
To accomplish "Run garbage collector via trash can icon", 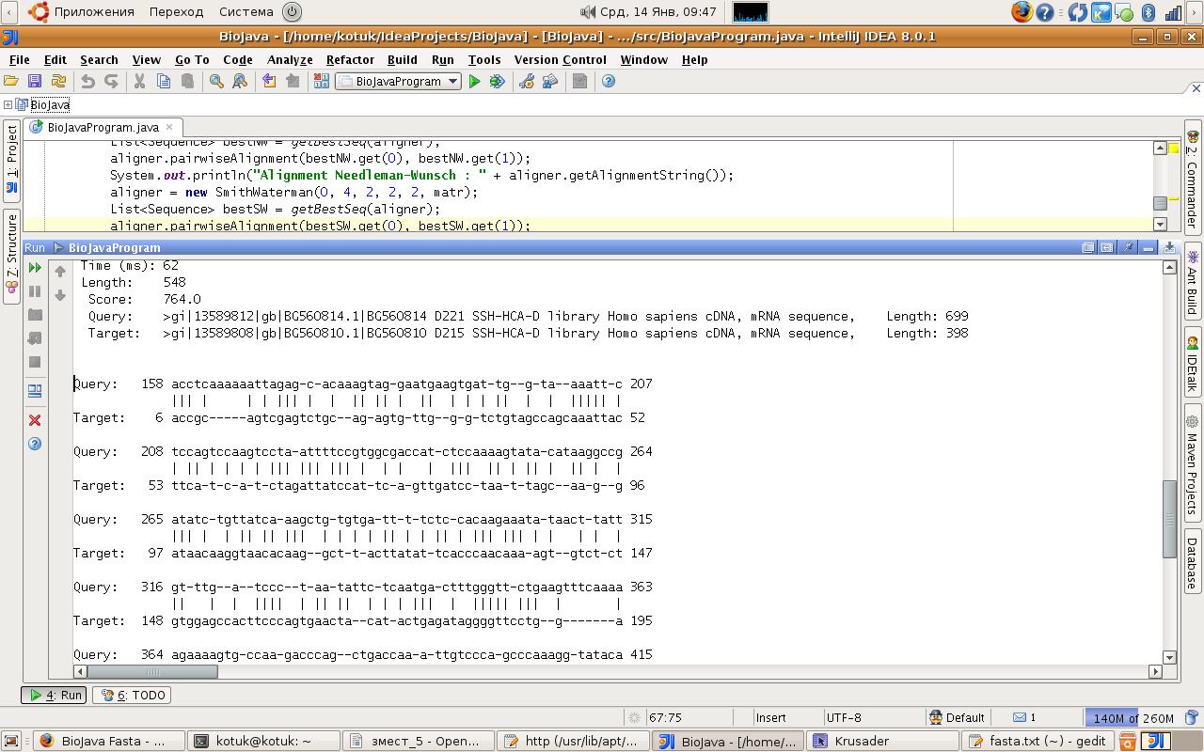I will click(x=1192, y=717).
